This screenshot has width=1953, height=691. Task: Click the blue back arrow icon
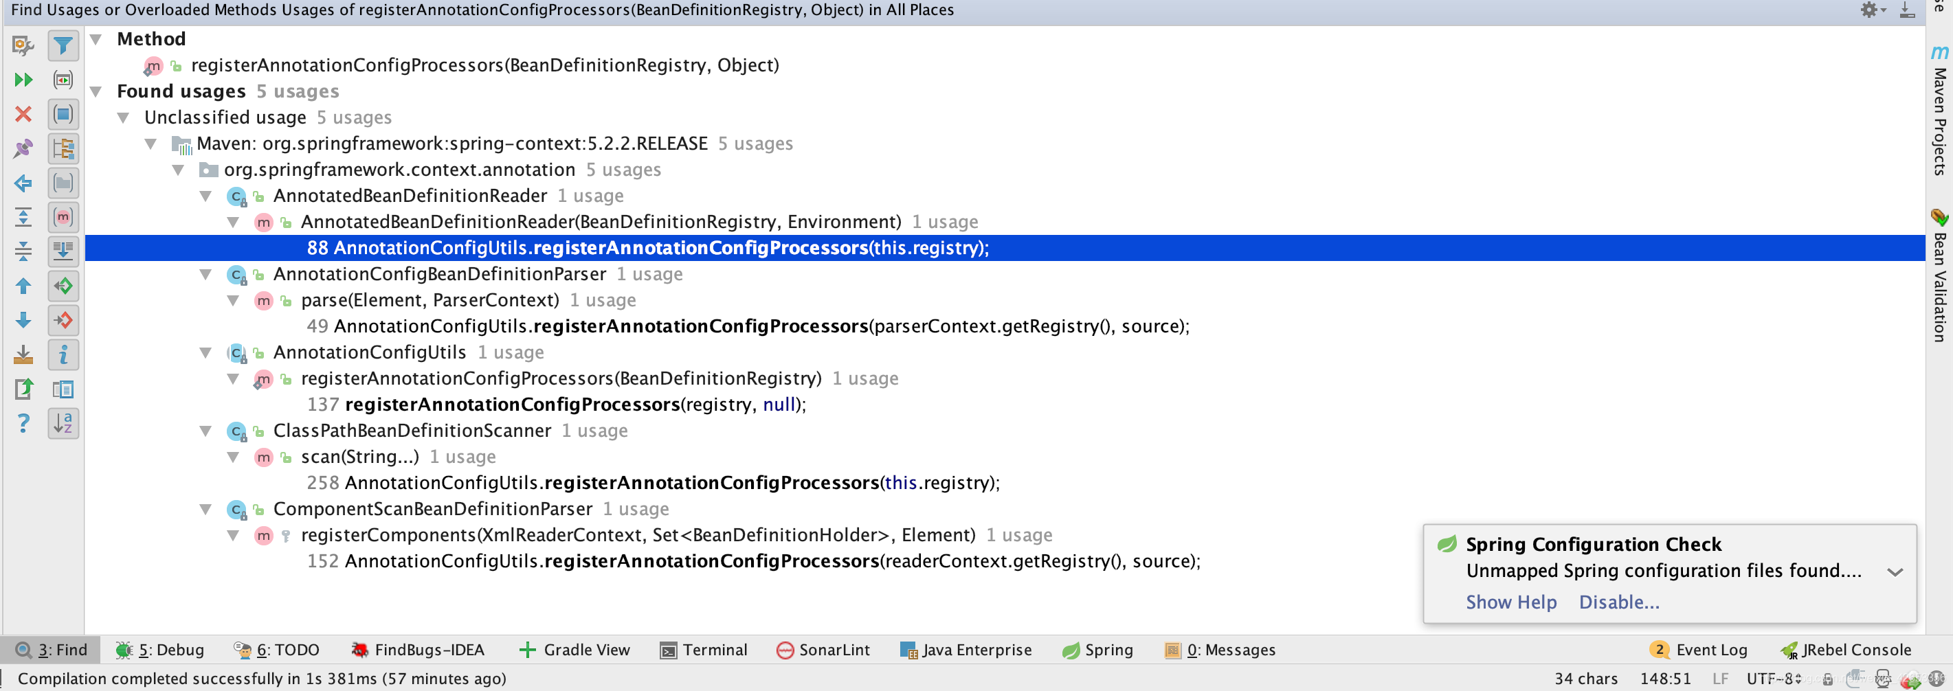pyautogui.click(x=23, y=183)
